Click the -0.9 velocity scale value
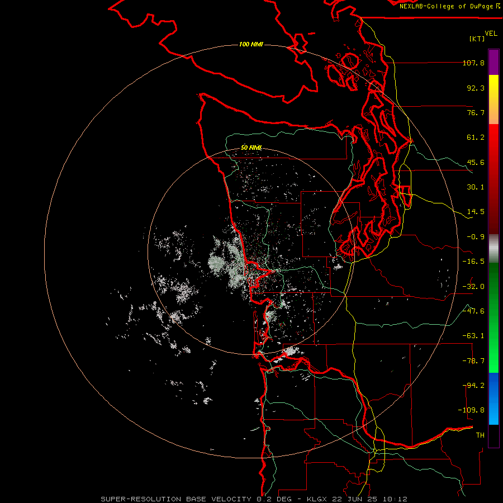 coord(476,237)
